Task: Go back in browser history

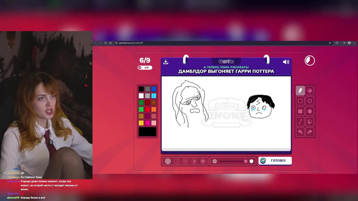Action: [x=95, y=43]
